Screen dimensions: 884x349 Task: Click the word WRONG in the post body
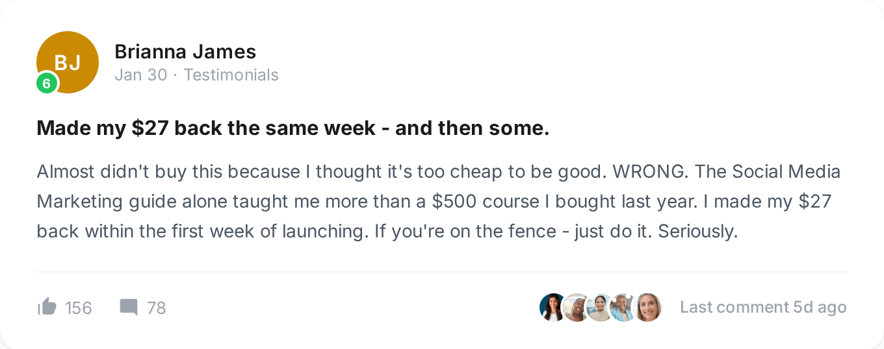click(x=647, y=172)
